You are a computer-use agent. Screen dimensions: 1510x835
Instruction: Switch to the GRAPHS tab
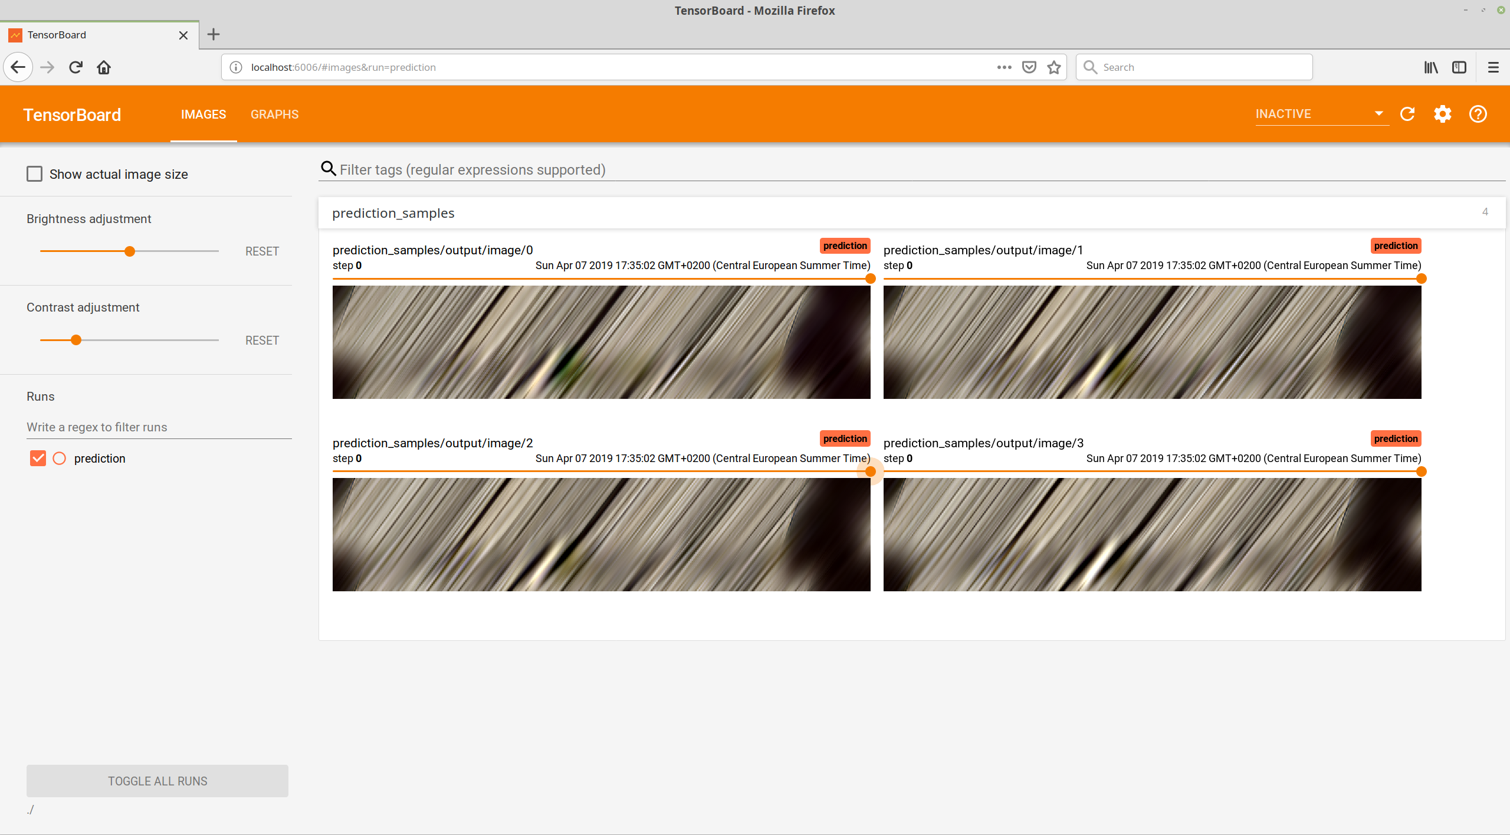click(274, 114)
